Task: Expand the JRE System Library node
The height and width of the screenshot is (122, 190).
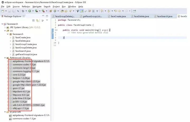Action: click(5, 27)
